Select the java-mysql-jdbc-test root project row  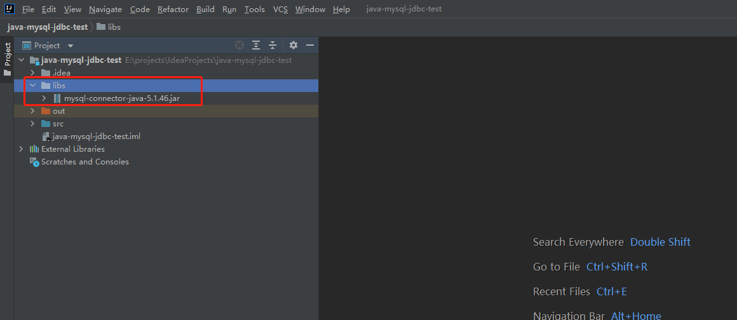[x=166, y=60]
